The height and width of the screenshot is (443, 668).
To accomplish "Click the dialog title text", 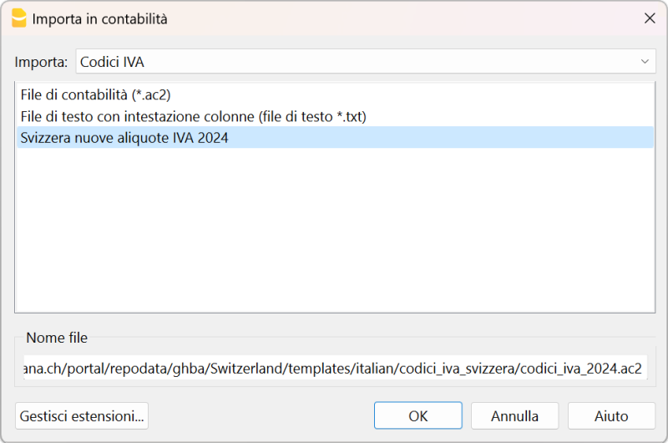I will click(99, 18).
